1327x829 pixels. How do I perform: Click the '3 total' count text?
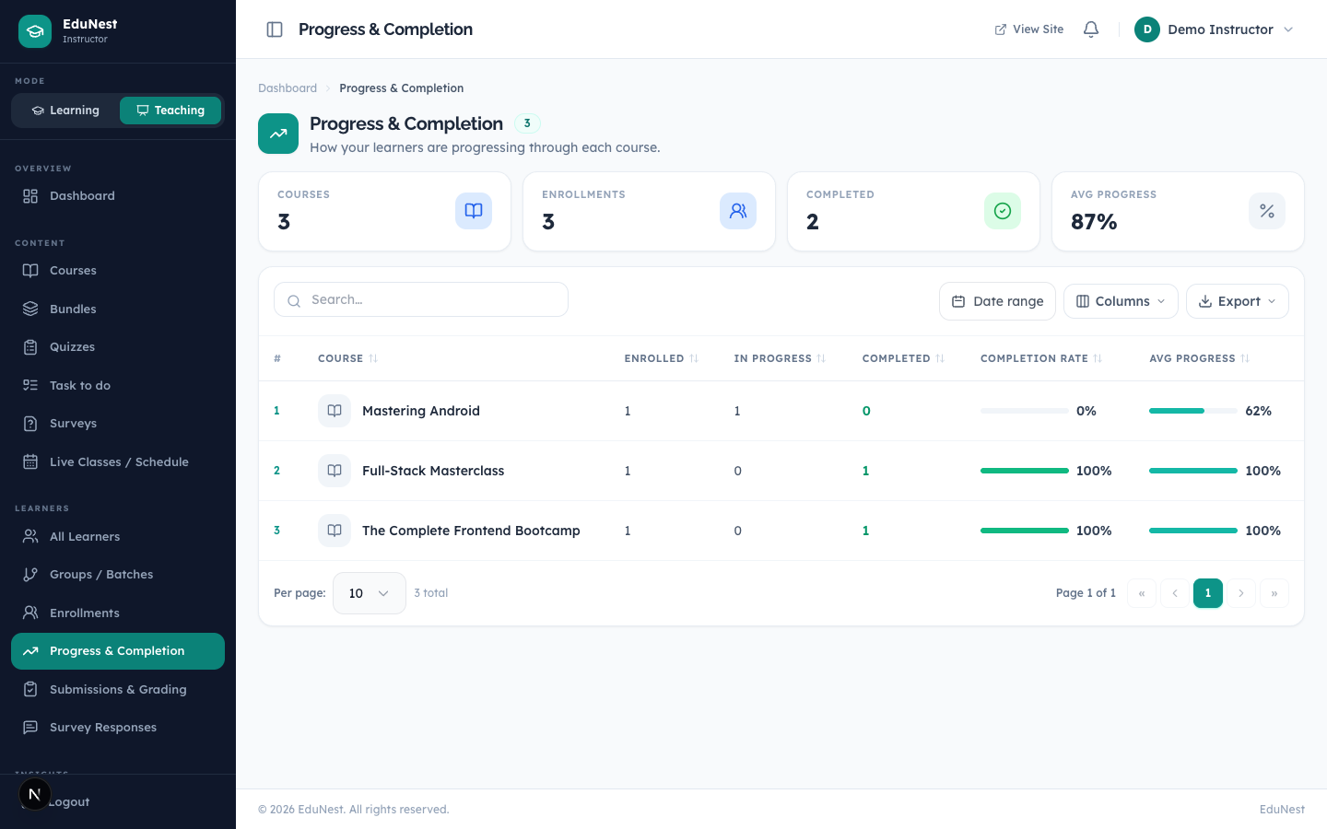[431, 593]
